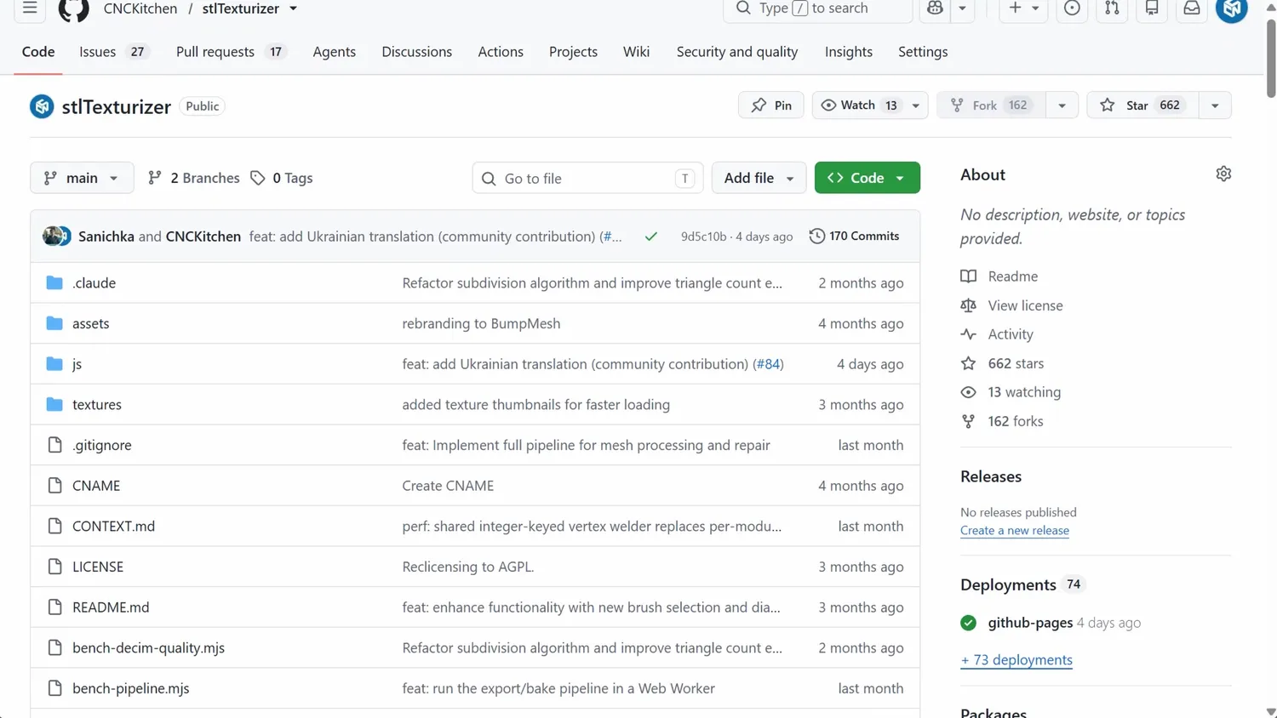
Task: Open the issues circle icon in header
Action: pyautogui.click(x=1072, y=9)
